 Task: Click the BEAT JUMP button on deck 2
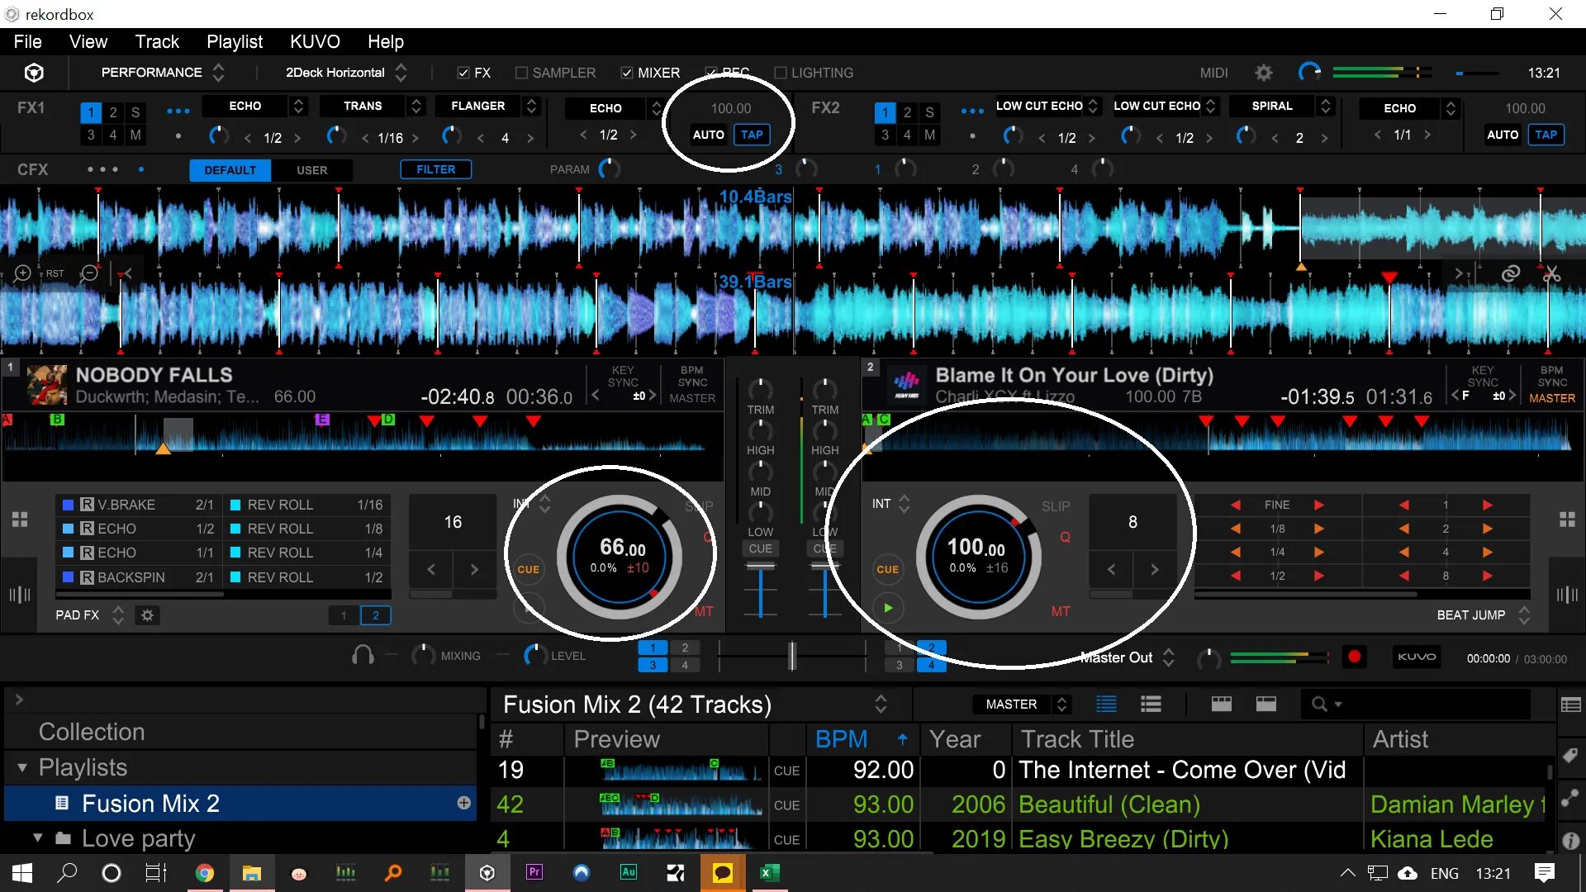pyautogui.click(x=1473, y=614)
